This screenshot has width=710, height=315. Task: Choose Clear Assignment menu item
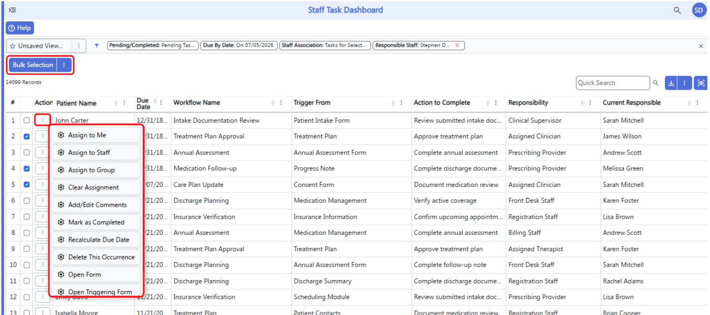tap(96, 187)
